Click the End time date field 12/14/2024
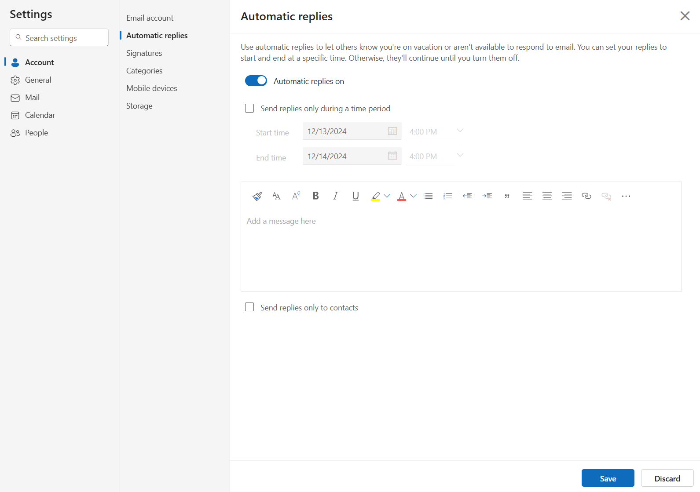The width and height of the screenshot is (700, 492). [x=352, y=156]
